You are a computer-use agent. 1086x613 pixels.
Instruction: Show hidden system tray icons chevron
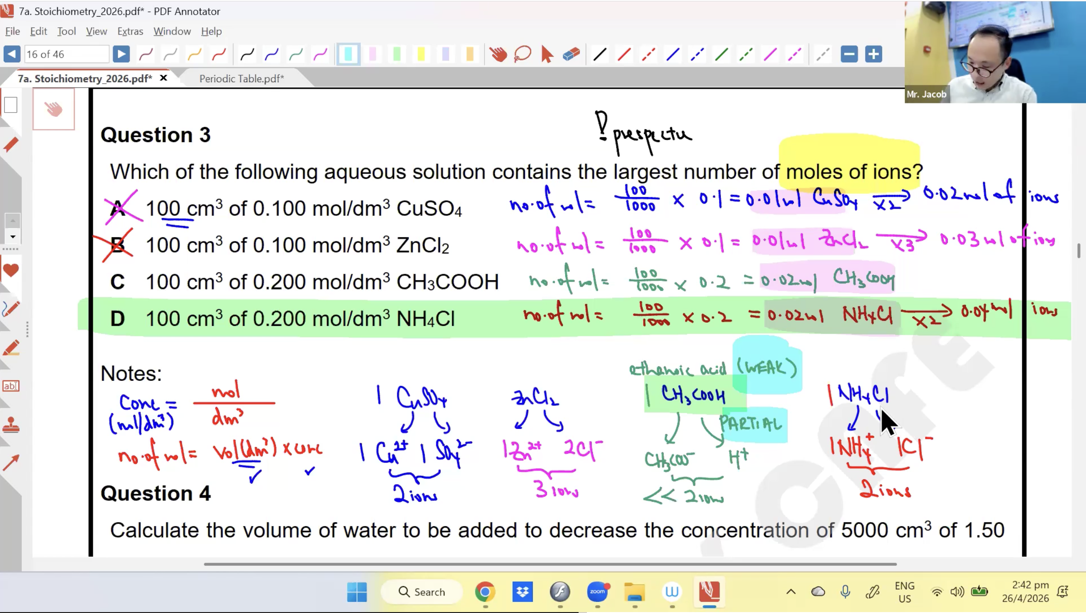point(791,592)
